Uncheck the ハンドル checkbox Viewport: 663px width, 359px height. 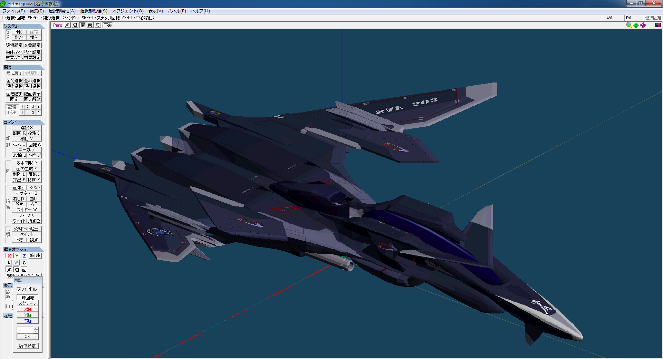[x=19, y=289]
